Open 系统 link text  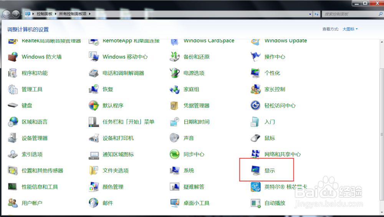pyautogui.click(x=189, y=171)
